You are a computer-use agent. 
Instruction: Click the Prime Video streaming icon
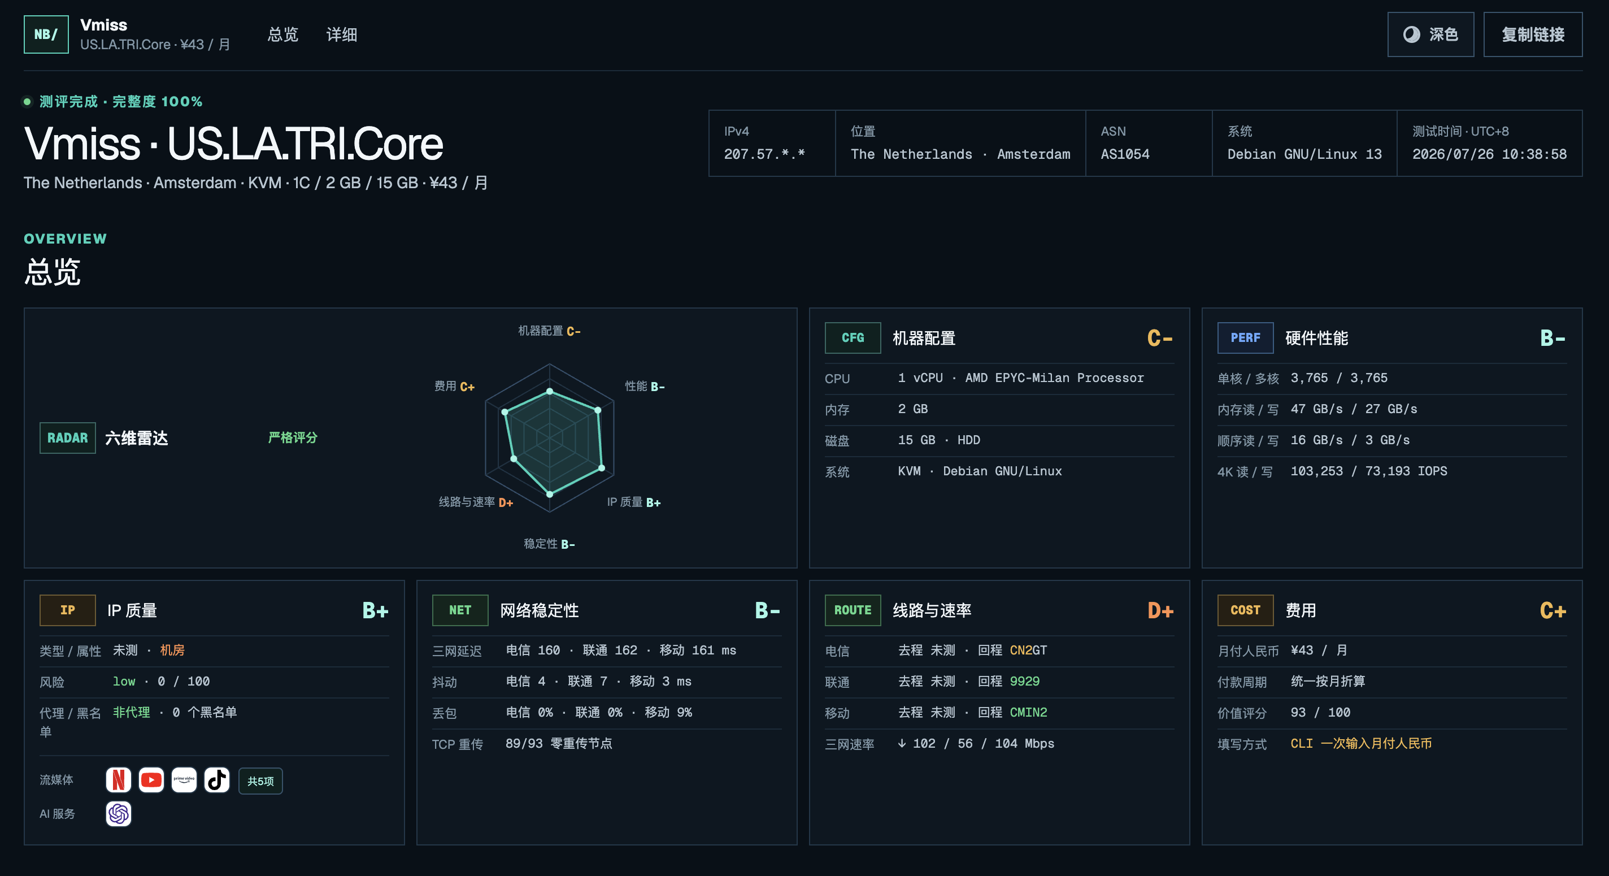pyautogui.click(x=184, y=780)
